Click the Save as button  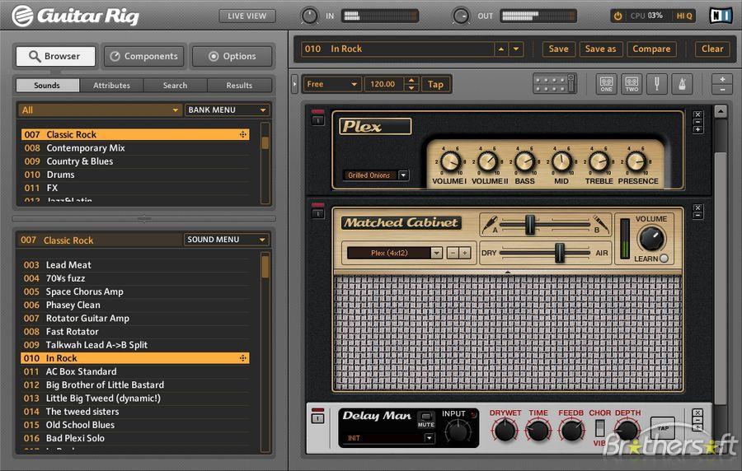tap(600, 49)
